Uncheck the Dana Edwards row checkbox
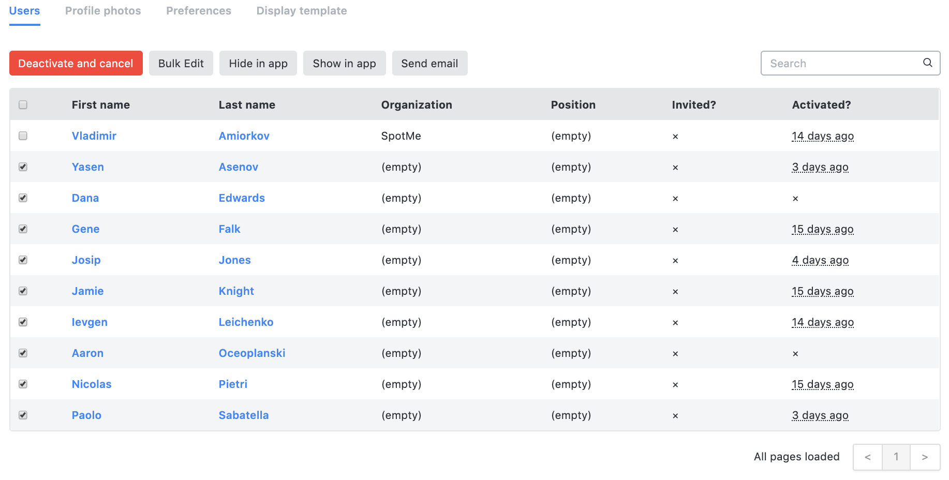This screenshot has height=480, width=949. 23,198
